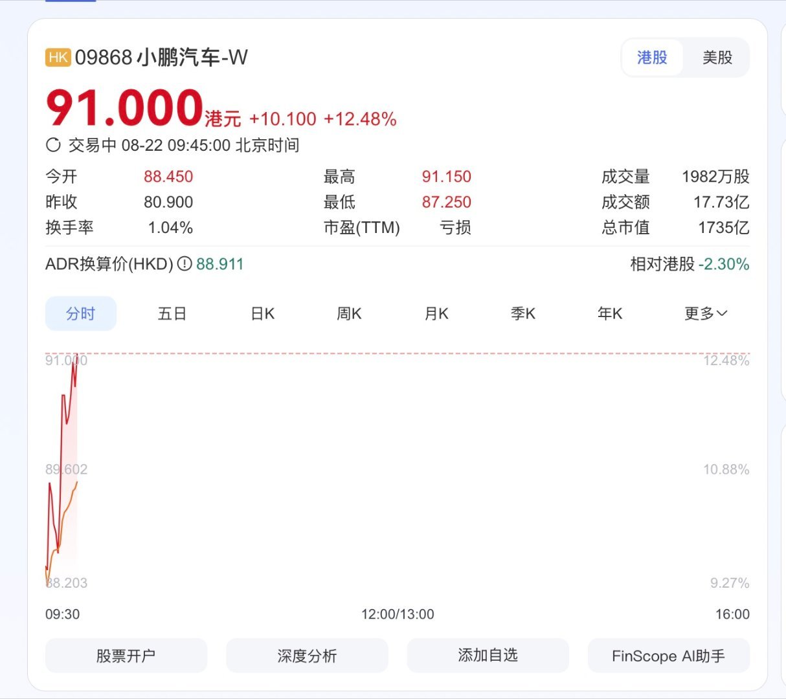
Task: Click the 今开 value 88.450
Action: (x=168, y=177)
